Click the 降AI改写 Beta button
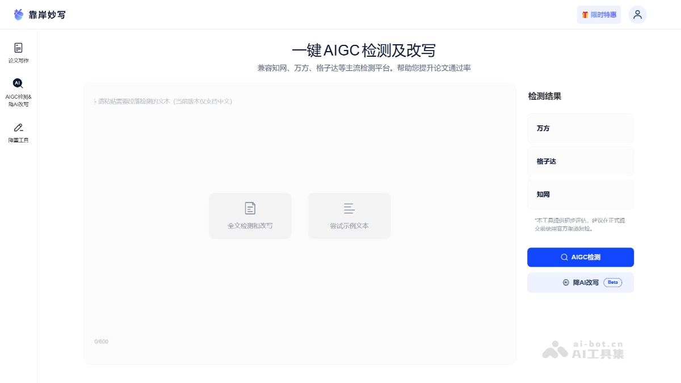681x383 pixels. pos(581,282)
